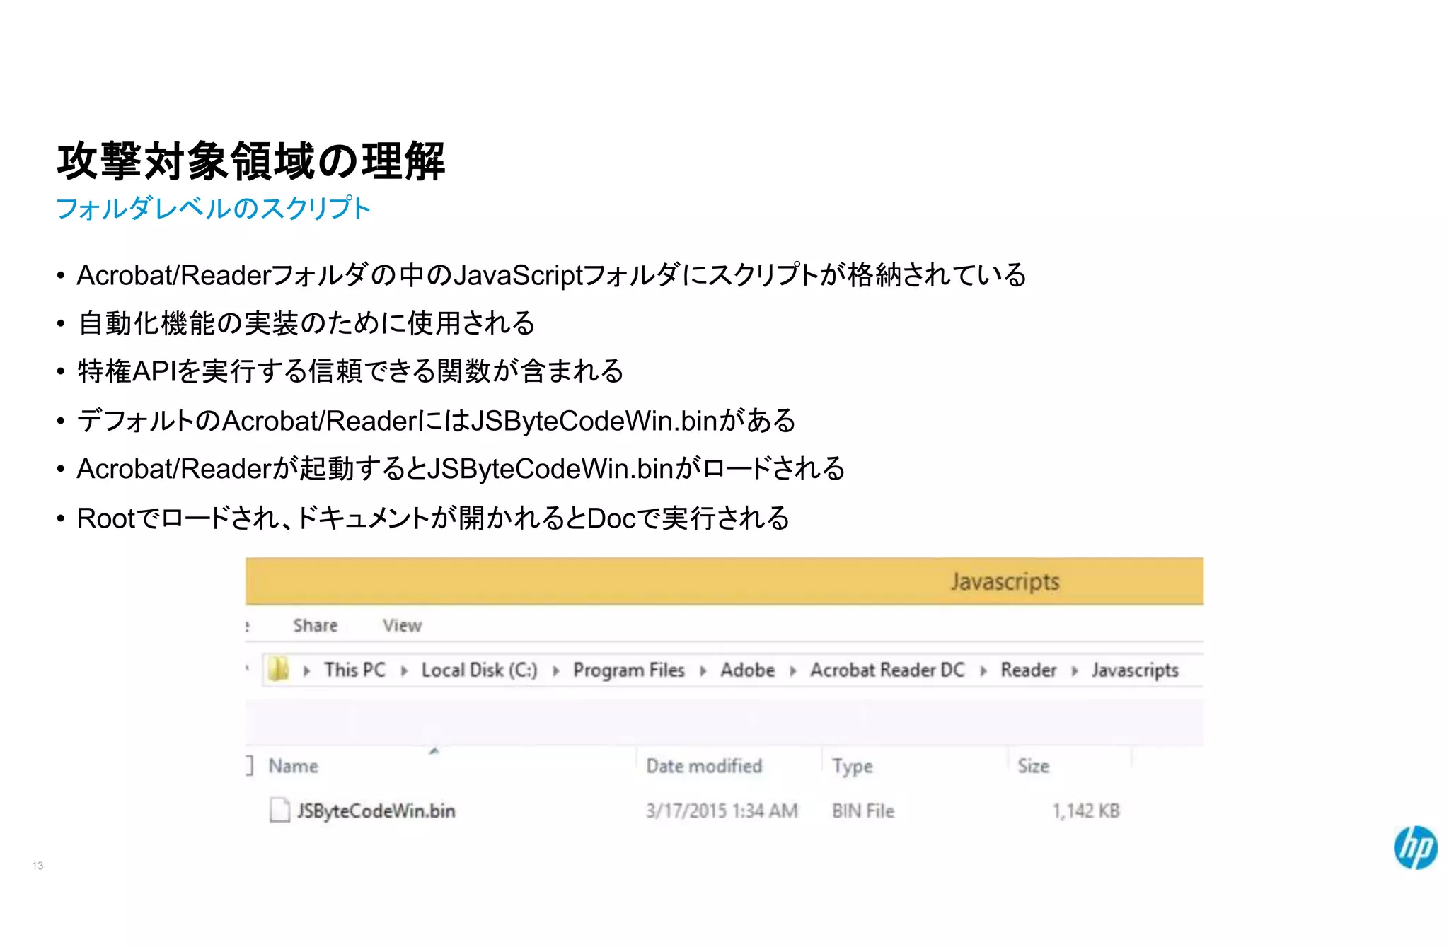Sort files by Name column
Viewport: 1449px width, 947px height.
(x=293, y=766)
